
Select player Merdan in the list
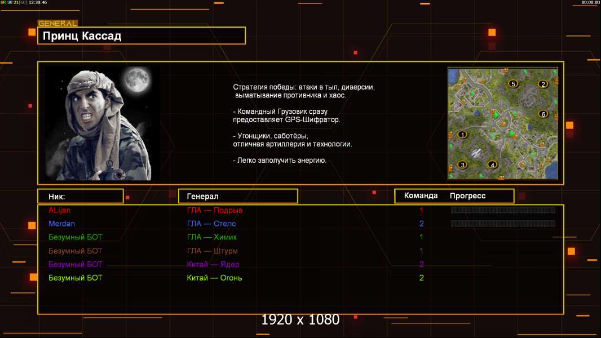[x=61, y=224]
